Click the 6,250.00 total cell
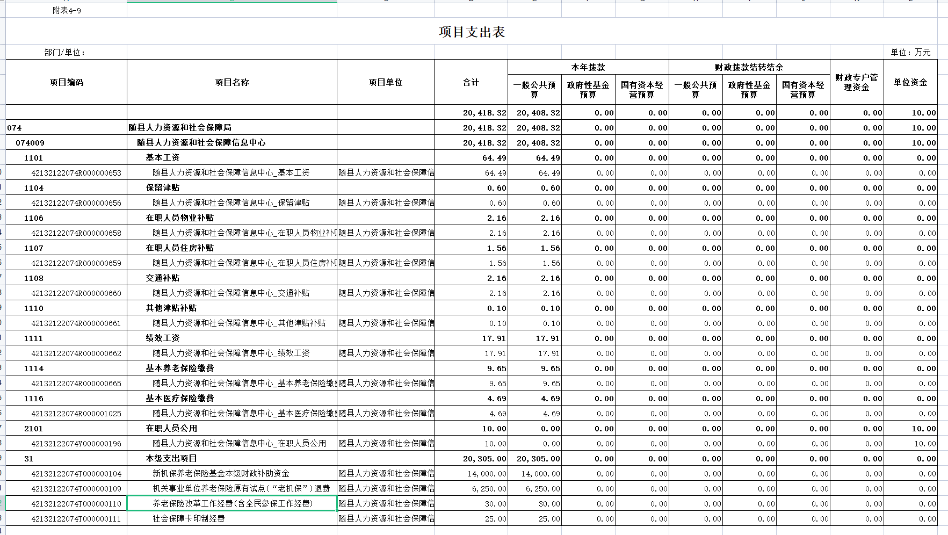948x535 pixels. (x=471, y=489)
